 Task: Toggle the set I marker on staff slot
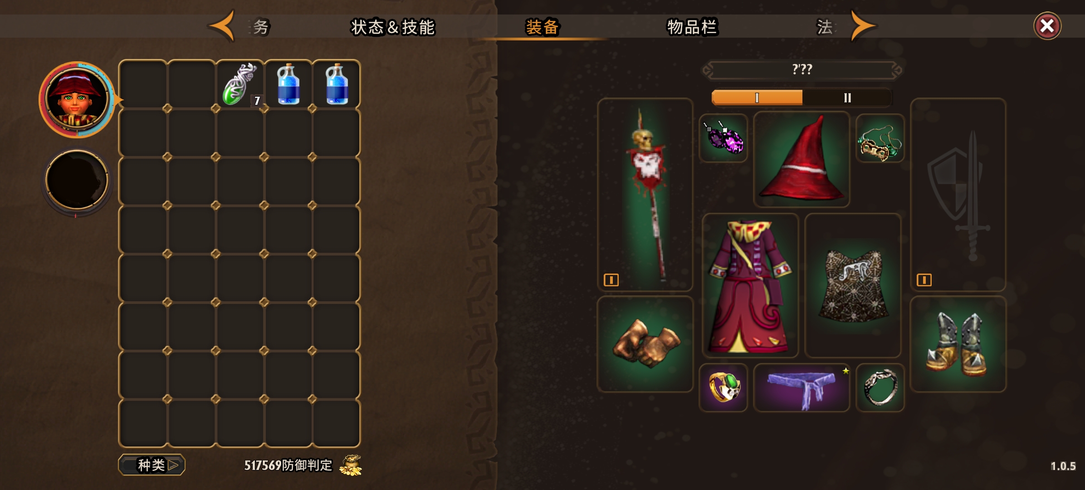pos(611,280)
